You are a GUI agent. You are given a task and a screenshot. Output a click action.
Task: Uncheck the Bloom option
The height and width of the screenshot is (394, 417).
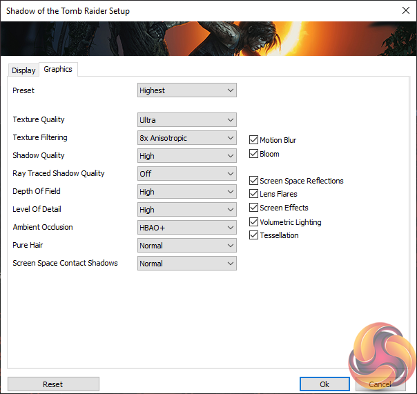click(253, 154)
